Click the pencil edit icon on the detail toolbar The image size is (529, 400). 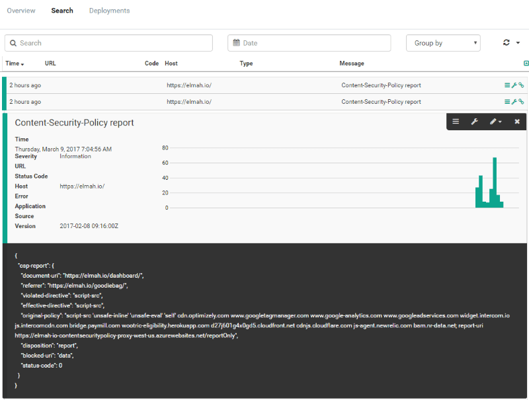coord(493,121)
